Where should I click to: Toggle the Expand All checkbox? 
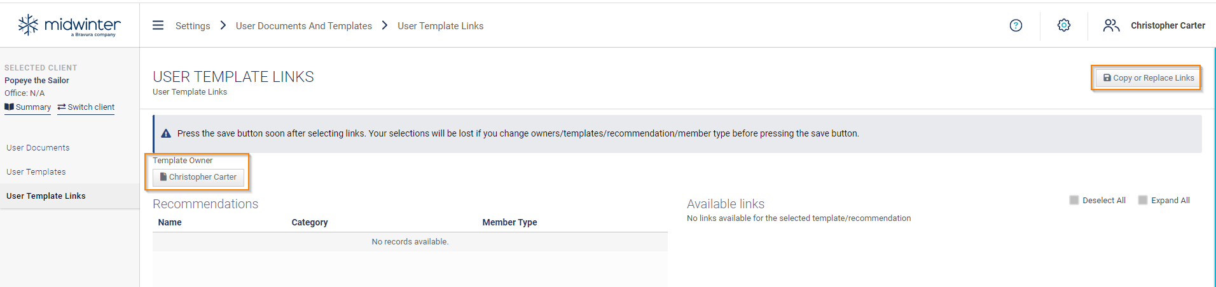[1143, 200]
